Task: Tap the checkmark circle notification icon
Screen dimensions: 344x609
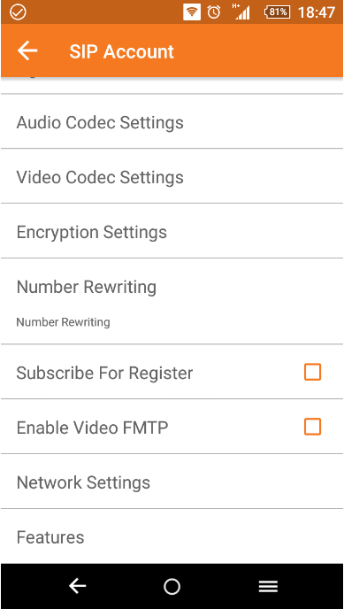Action: pos(18,12)
